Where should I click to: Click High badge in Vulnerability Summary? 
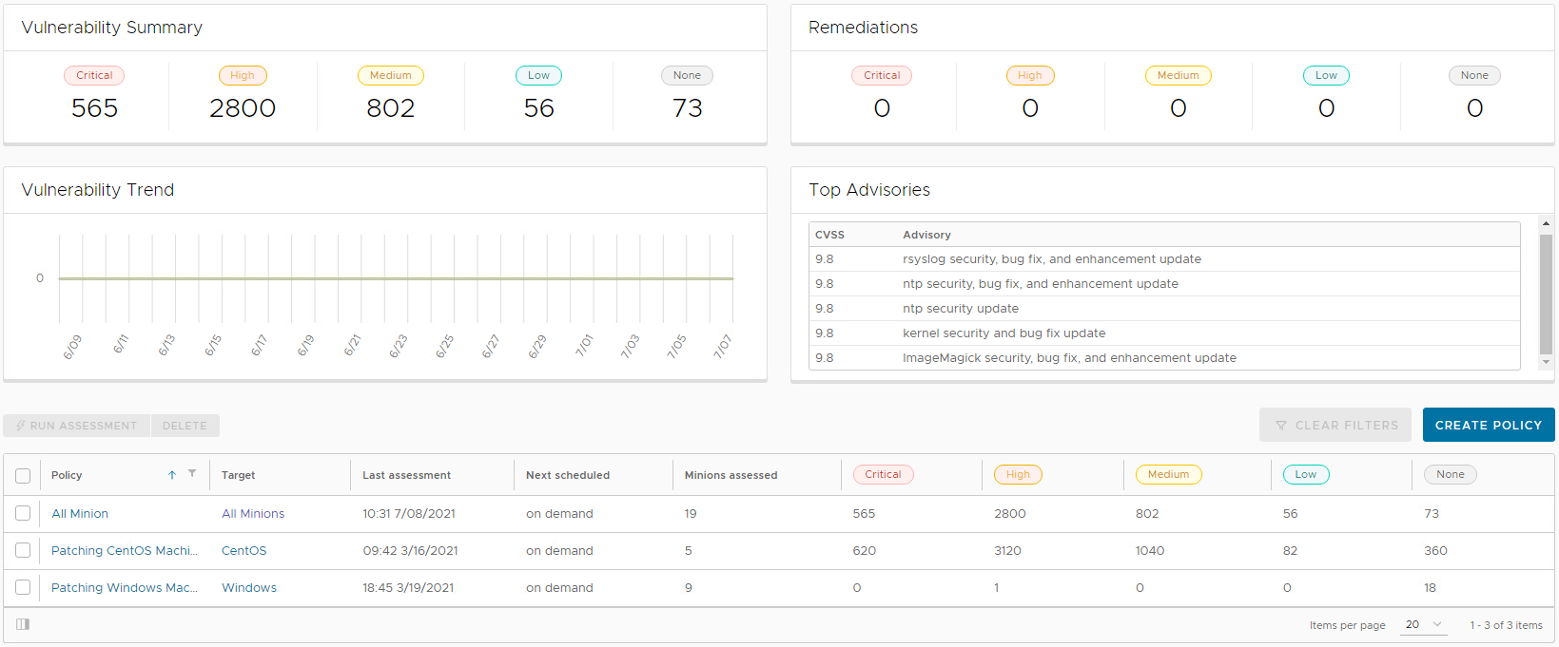[x=243, y=75]
